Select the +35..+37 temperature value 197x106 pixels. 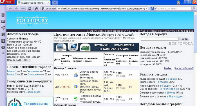point(66,87)
